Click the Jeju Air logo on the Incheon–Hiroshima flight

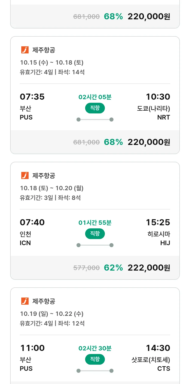coord(25,175)
